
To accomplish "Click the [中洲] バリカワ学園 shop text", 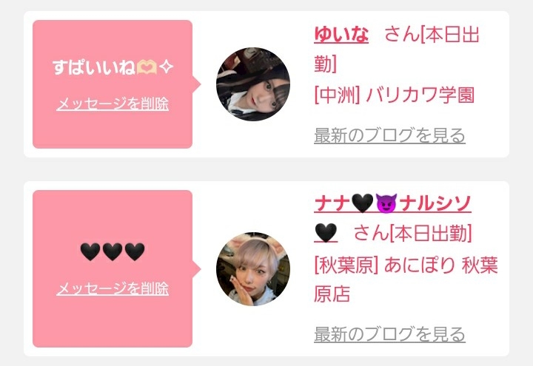I will pyautogui.click(x=395, y=95).
